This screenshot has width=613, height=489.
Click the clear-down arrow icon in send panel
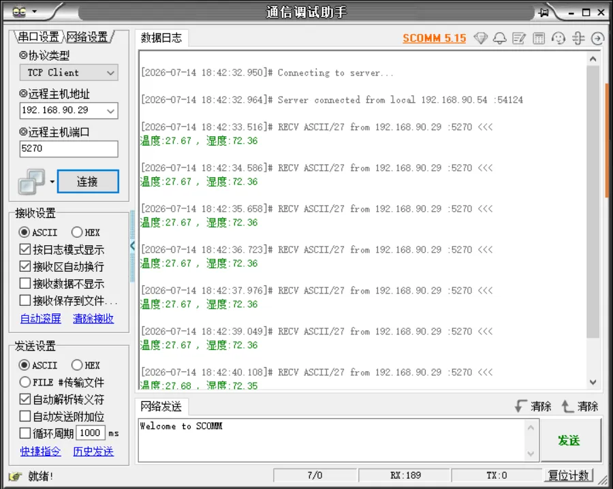(521, 406)
